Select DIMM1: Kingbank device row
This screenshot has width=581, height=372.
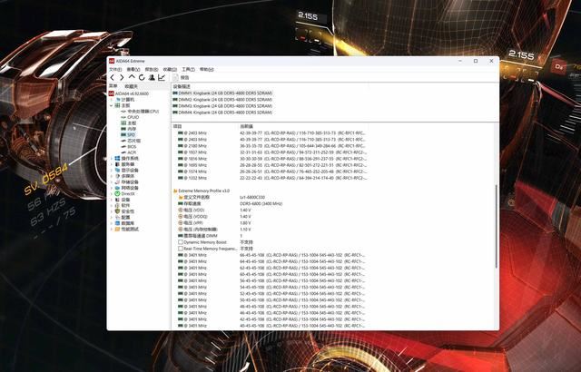[222, 93]
